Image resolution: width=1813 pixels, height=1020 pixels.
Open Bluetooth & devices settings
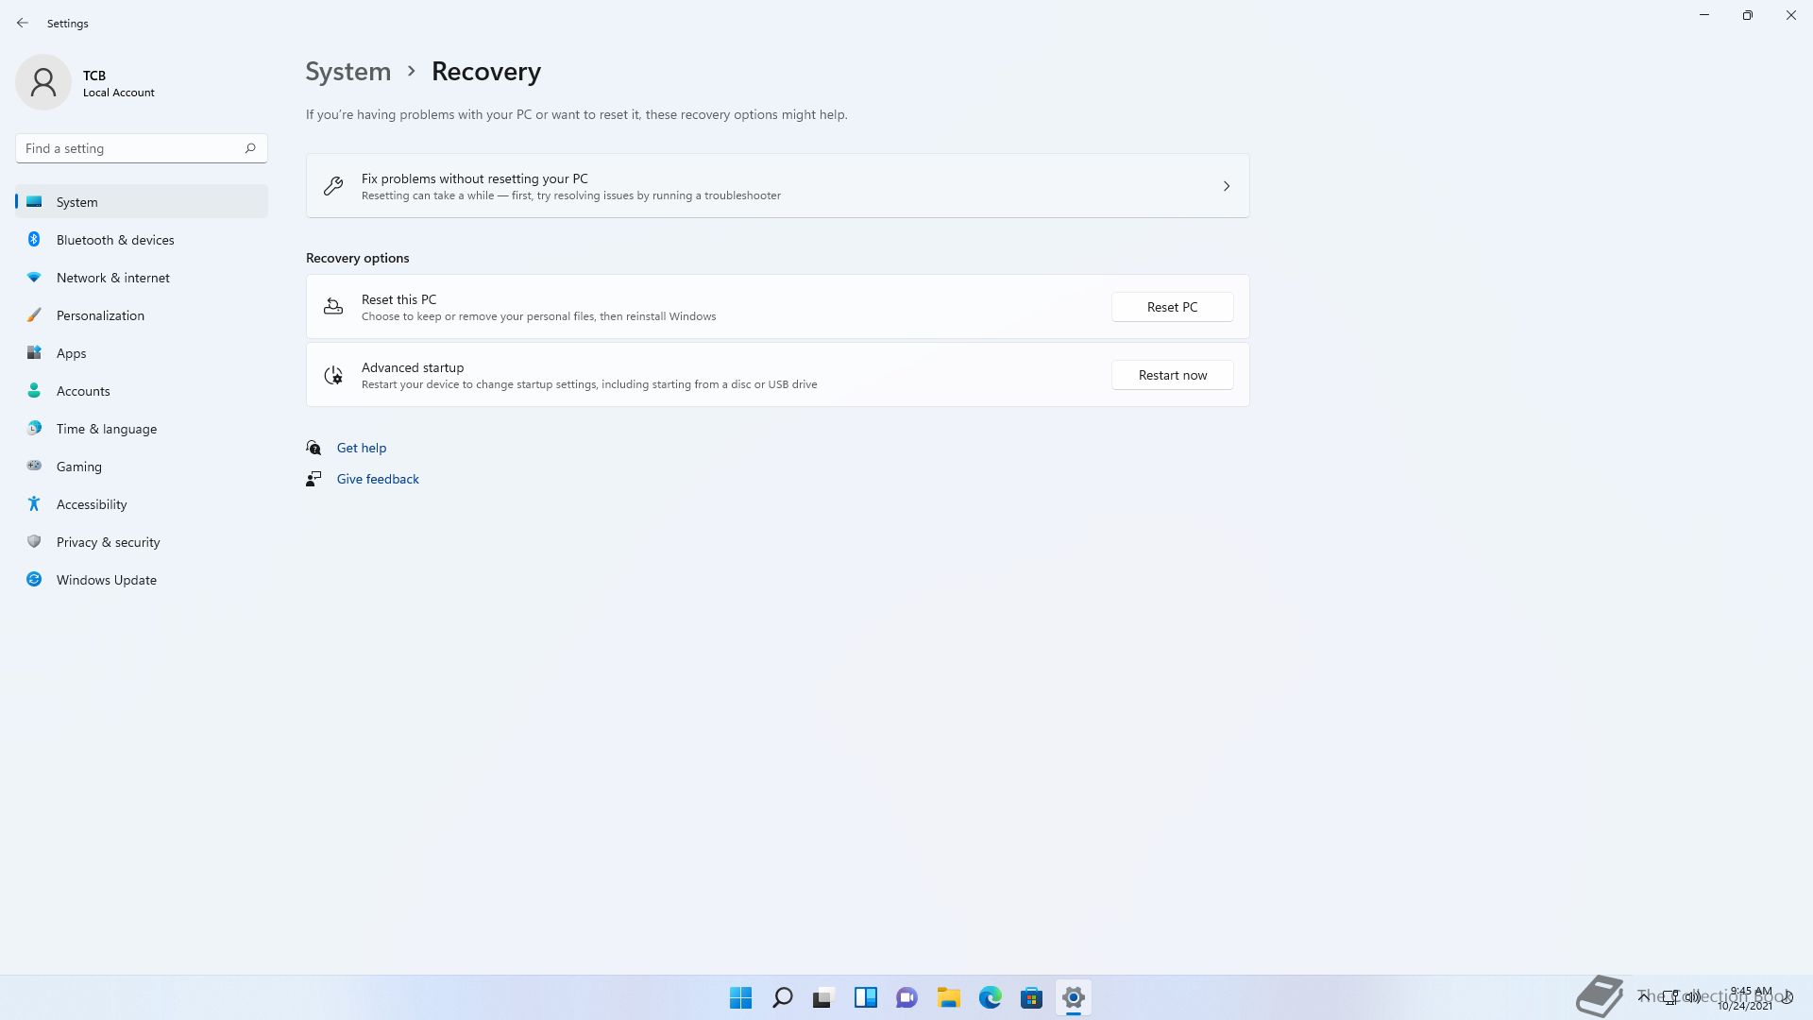[142, 240]
